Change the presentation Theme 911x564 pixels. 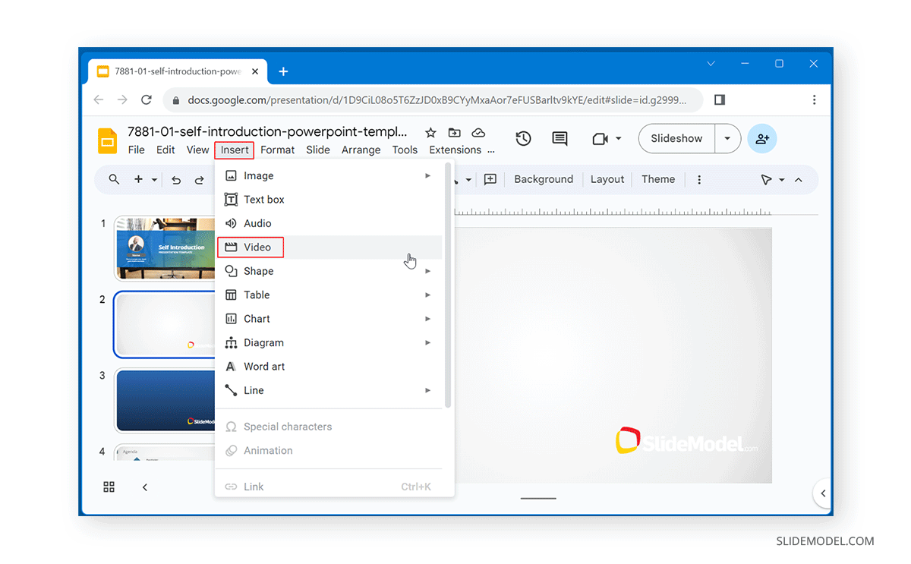[x=658, y=179]
